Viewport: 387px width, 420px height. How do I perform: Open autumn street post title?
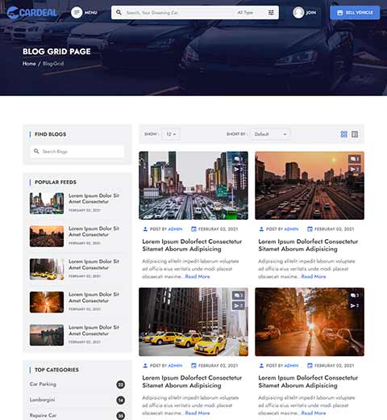pyautogui.click(x=308, y=382)
